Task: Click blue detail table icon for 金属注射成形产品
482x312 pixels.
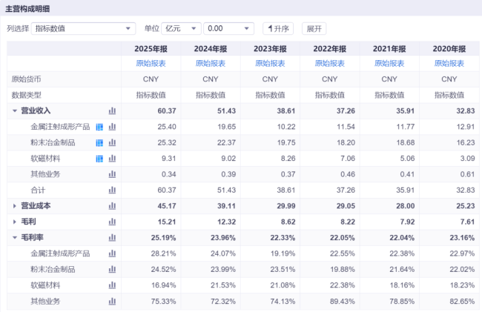Action: click(x=99, y=127)
